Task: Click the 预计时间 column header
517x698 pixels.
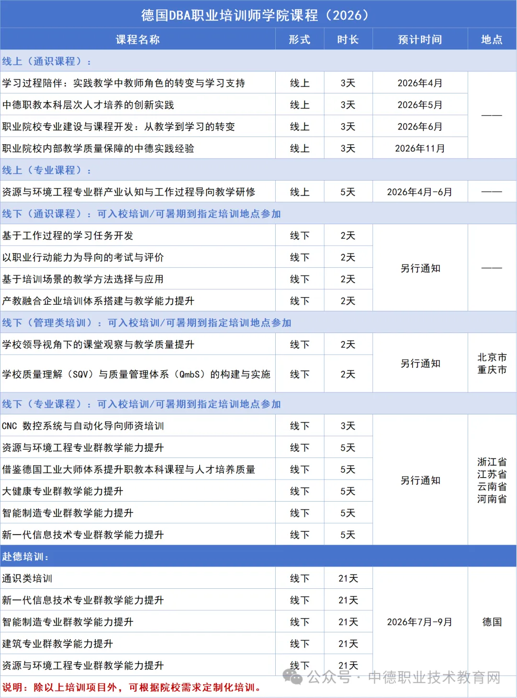Action: pyautogui.click(x=420, y=39)
